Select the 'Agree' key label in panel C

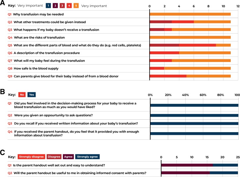pyautogui.click(x=68, y=157)
